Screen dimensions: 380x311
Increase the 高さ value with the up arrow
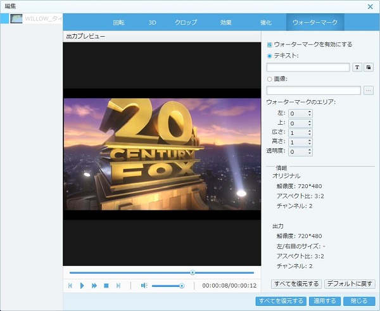tap(310, 141)
